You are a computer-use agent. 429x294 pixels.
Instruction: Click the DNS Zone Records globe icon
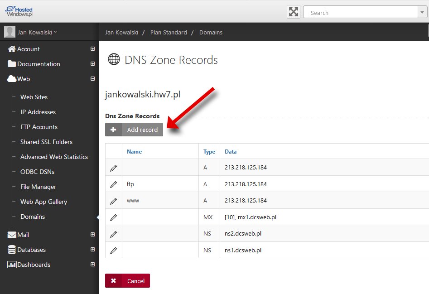[114, 59]
